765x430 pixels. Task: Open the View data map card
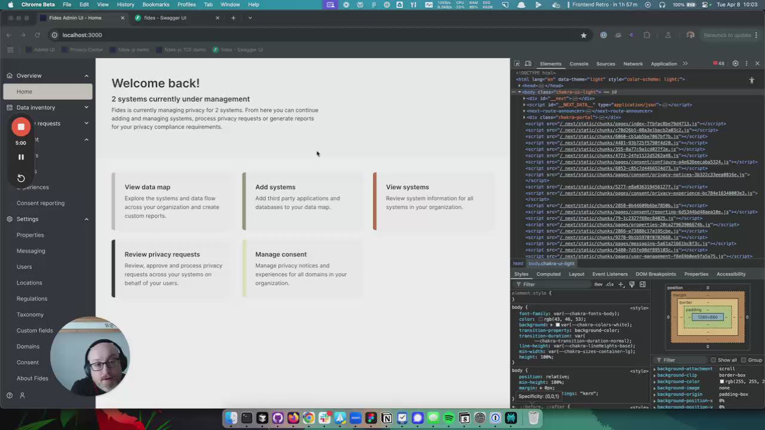click(x=171, y=201)
